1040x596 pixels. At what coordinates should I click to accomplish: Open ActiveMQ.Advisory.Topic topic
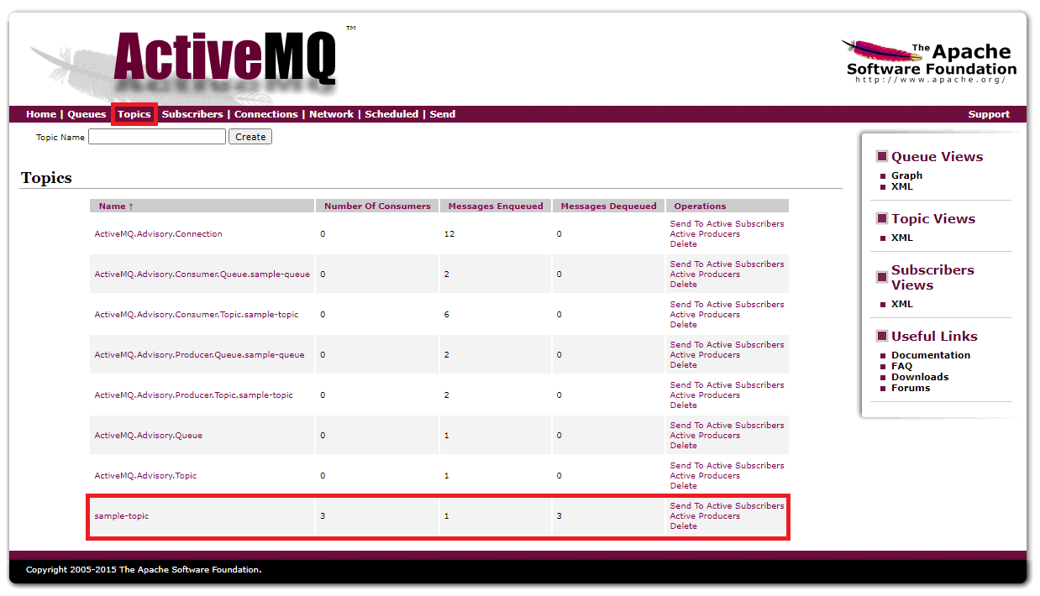click(x=145, y=476)
